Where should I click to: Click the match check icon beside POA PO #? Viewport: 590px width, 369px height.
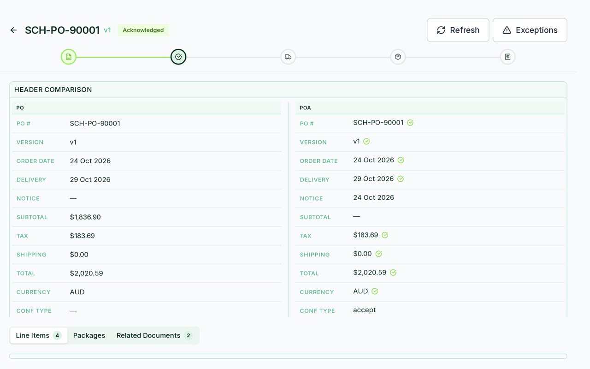click(410, 123)
